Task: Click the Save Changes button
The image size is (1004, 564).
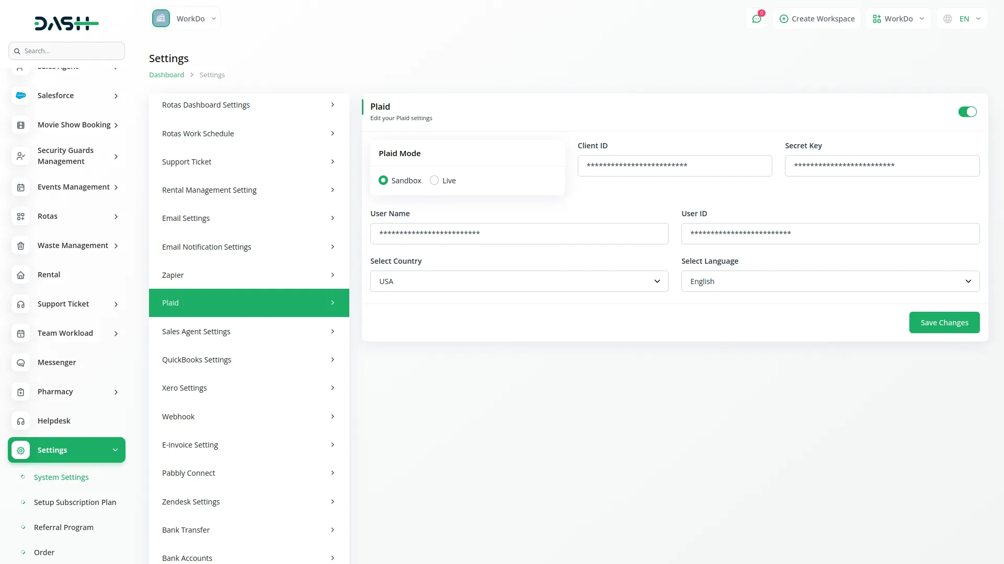Action: tap(944, 323)
